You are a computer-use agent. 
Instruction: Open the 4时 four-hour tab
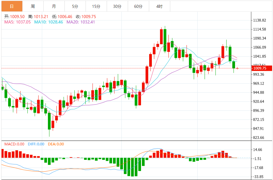pyautogui.click(x=159, y=6)
